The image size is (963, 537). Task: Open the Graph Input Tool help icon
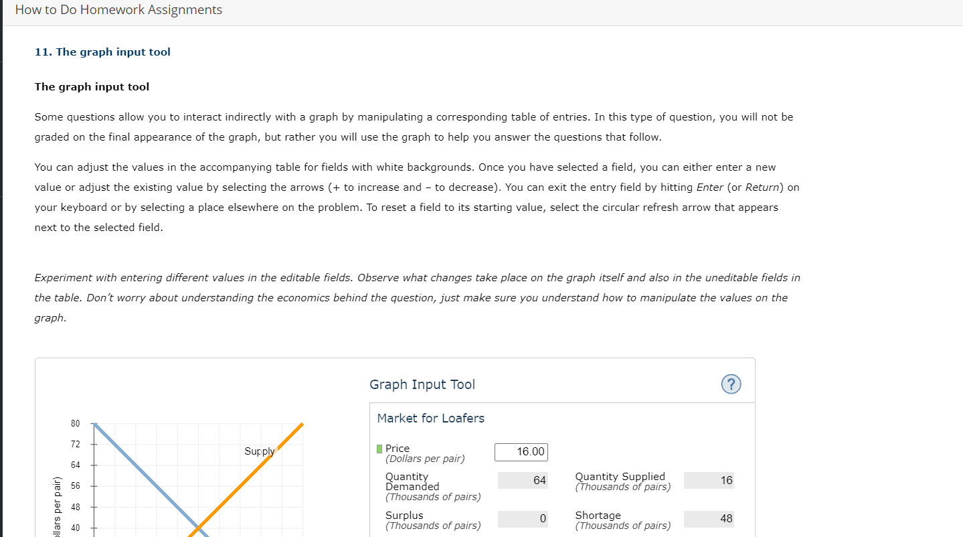(x=731, y=384)
